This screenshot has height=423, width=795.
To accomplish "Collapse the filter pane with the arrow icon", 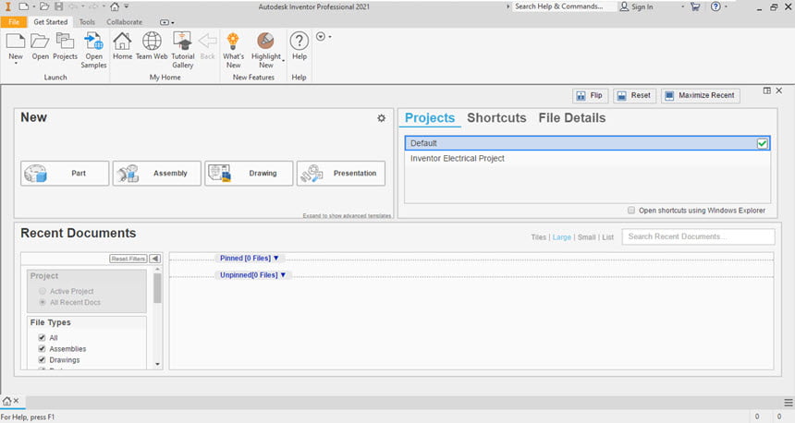I will tap(155, 259).
